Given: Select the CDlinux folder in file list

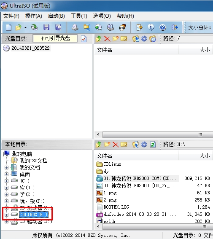Looking at the screenshot, I should (109, 164).
